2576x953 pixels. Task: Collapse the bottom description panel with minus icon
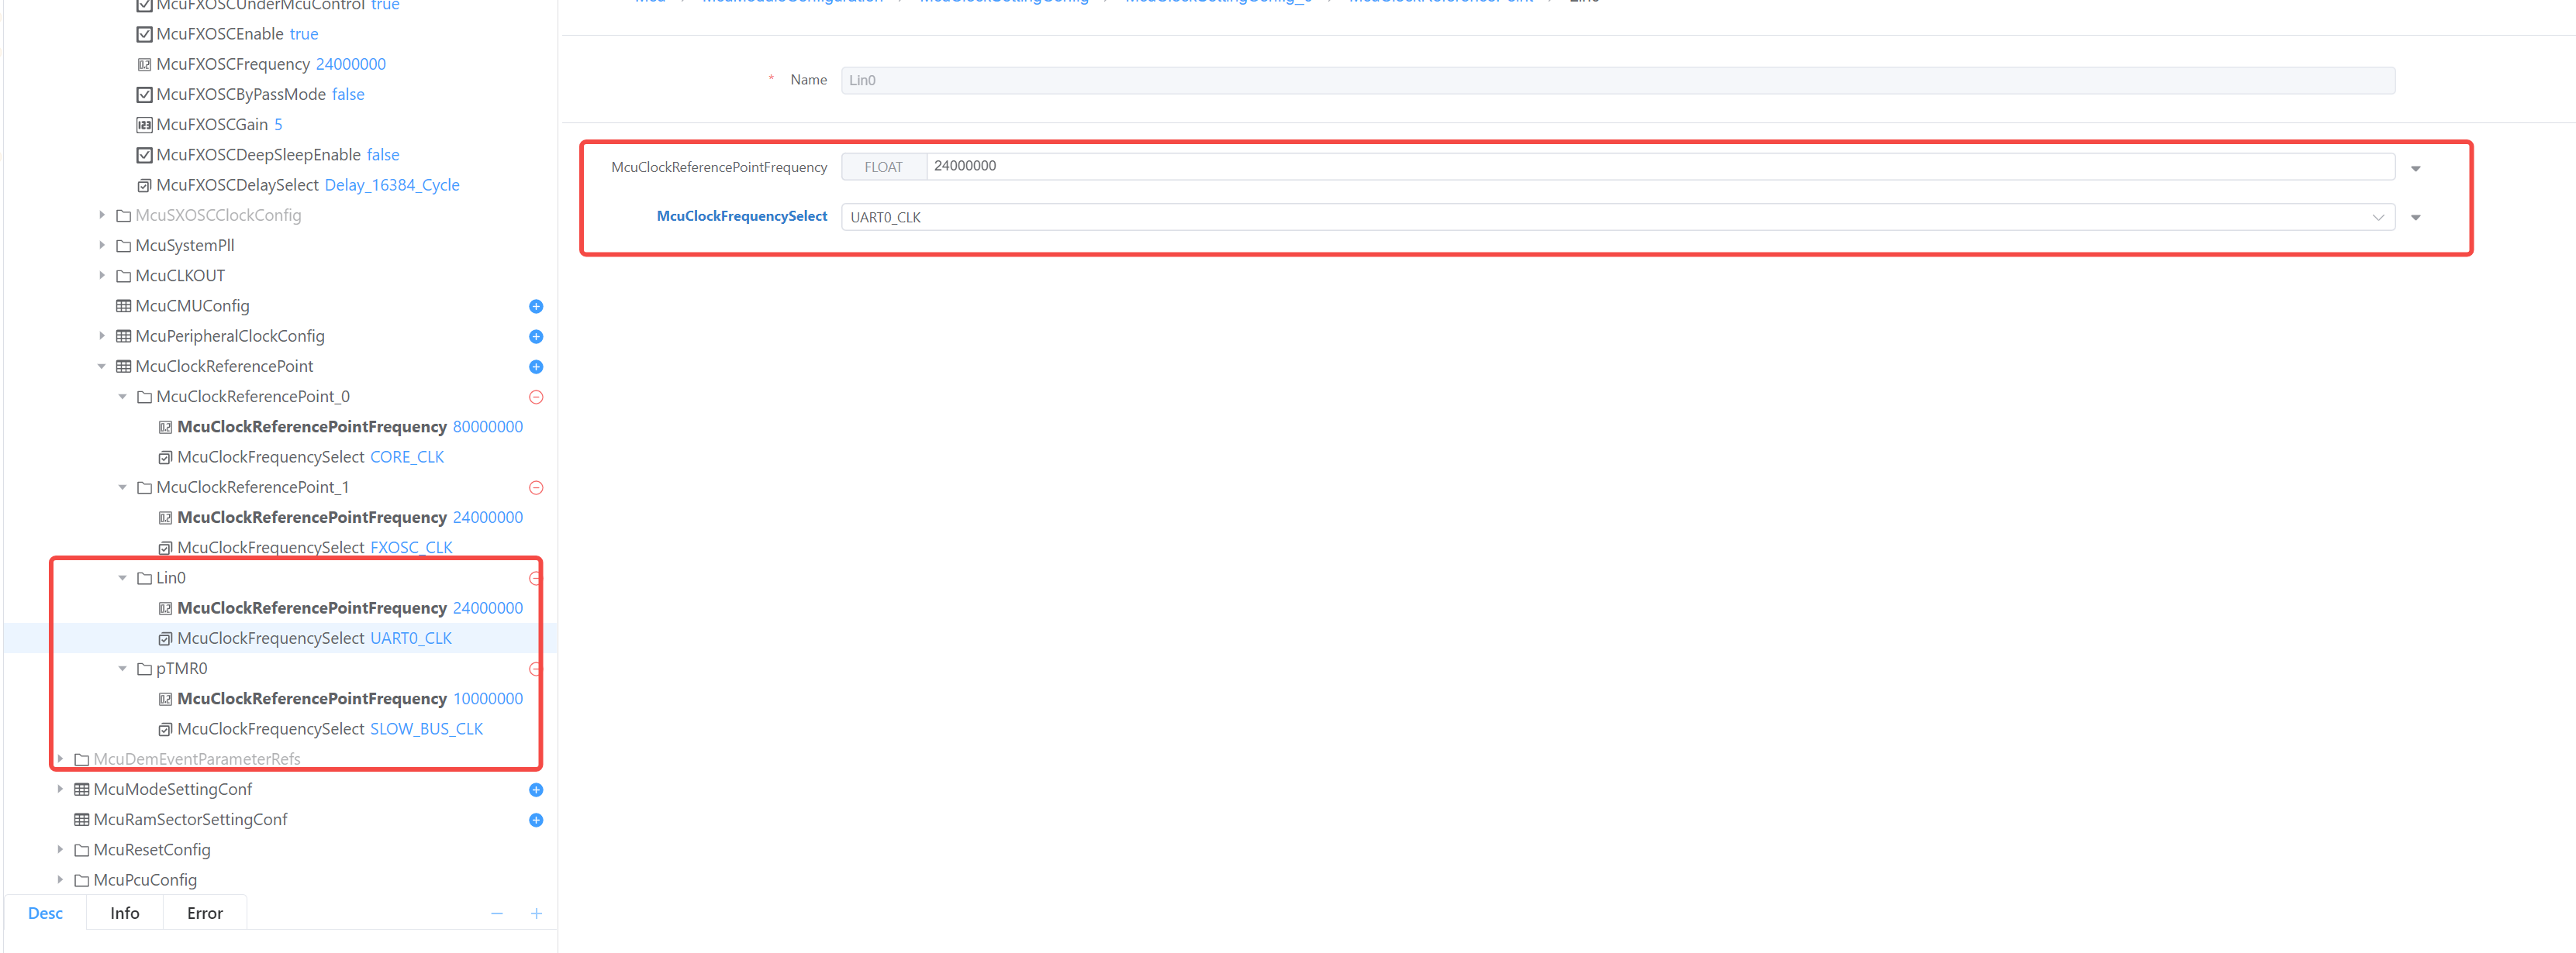pyautogui.click(x=497, y=914)
